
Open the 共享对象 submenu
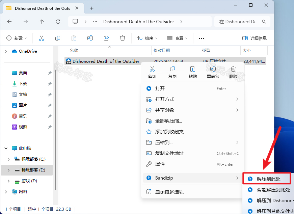(x=192, y=110)
